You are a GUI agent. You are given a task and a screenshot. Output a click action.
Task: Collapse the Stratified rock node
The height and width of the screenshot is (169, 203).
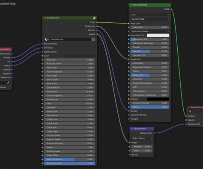(45, 18)
